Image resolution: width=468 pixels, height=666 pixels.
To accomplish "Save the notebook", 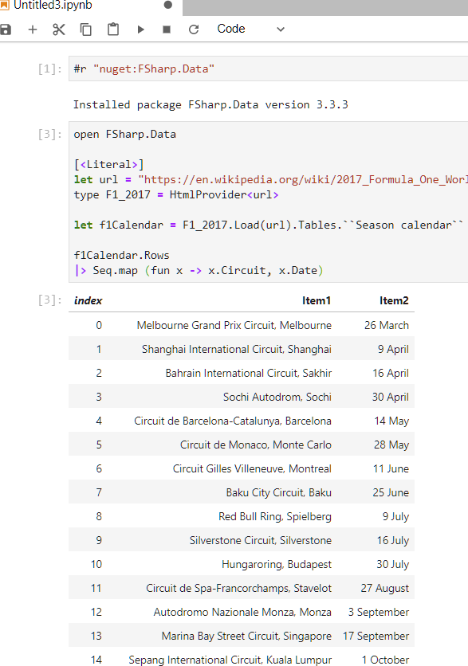I will pos(7,29).
